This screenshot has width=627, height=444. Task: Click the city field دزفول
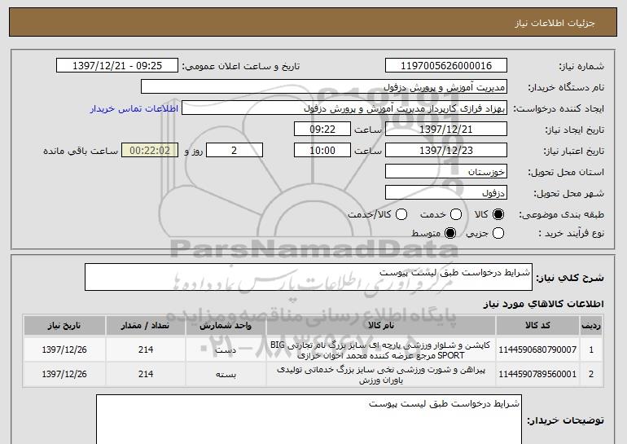(446, 193)
